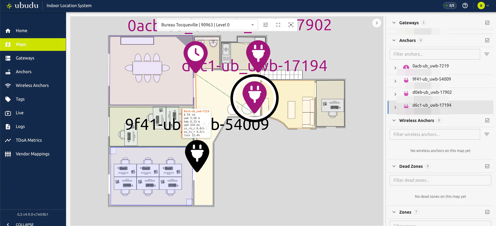The image size is (496, 226).
Task: Expand the d0eb-ub_uwb-17902 anchor row
Action: pos(395,94)
